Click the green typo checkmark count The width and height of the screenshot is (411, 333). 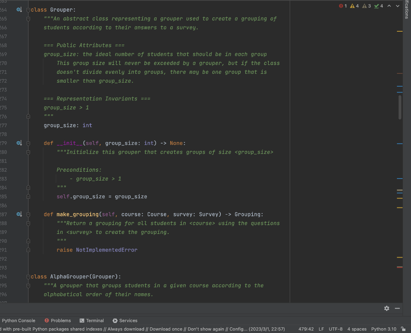pyautogui.click(x=378, y=6)
